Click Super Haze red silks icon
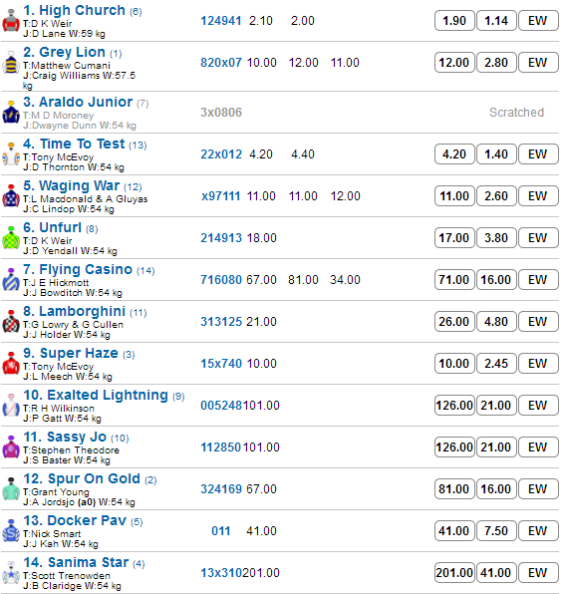565x594 pixels. [x=11, y=364]
